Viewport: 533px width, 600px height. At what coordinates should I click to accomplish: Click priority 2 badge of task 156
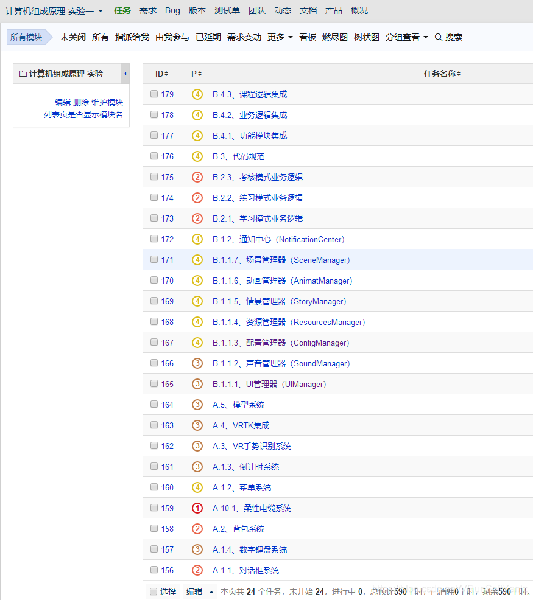coord(197,570)
